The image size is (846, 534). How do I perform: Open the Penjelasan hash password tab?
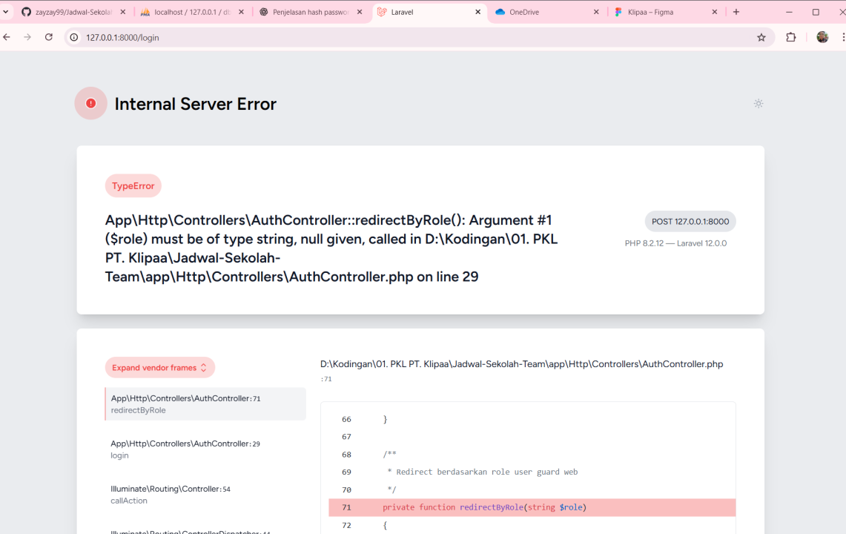309,12
